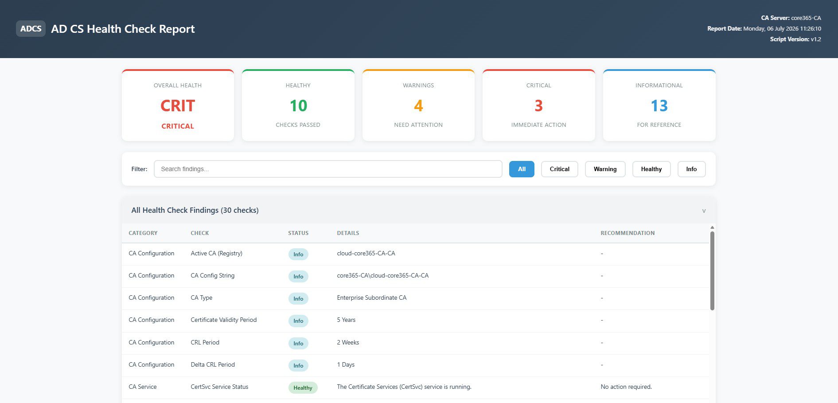Click the 5 Years details value
The image size is (838, 403).
pos(346,320)
